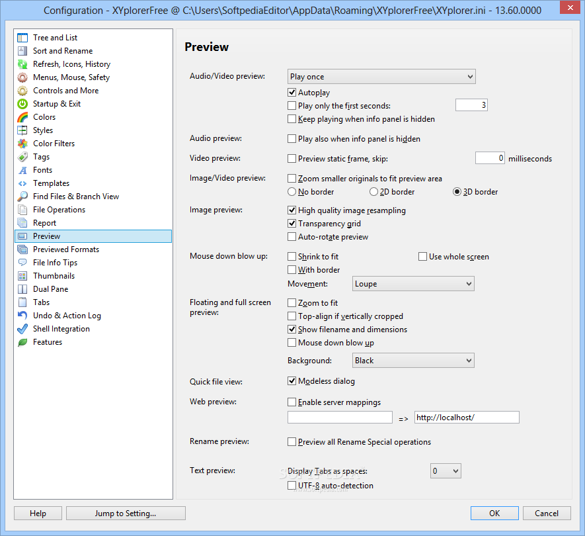This screenshot has width=585, height=536.
Task: Click the Styles icon
Action: pos(22,130)
